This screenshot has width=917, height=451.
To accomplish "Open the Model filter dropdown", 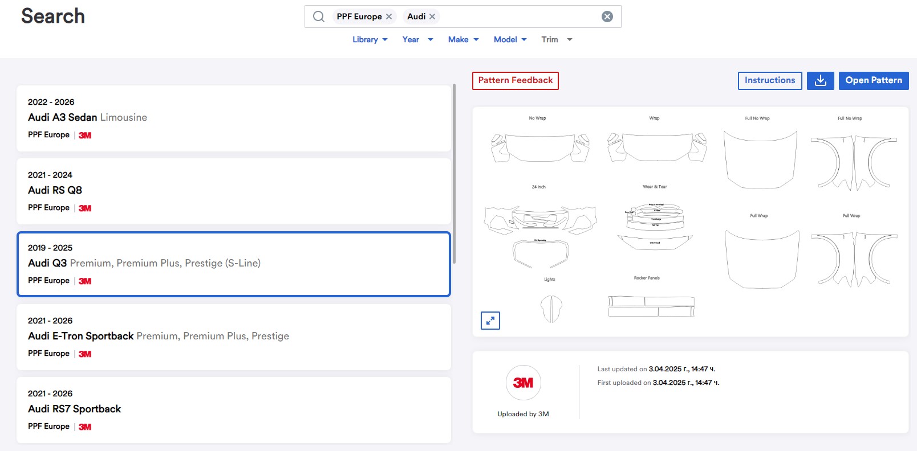I will pos(510,39).
